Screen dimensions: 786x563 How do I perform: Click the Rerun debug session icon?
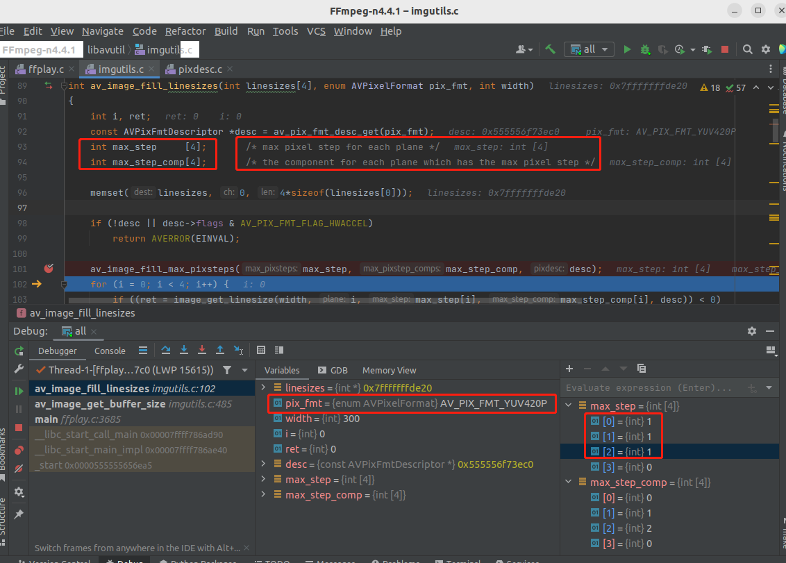click(19, 351)
